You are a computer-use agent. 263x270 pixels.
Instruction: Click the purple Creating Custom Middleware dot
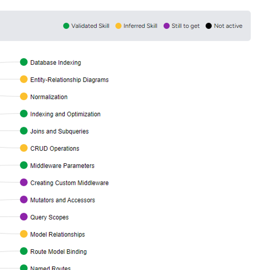(x=24, y=182)
